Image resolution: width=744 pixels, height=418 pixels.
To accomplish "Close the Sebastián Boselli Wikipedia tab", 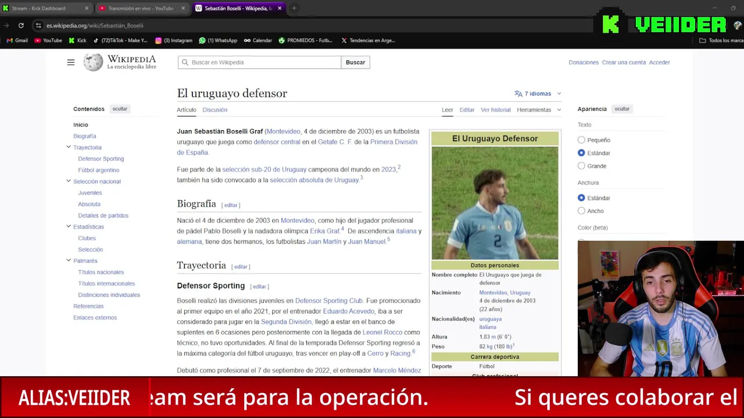I will (x=280, y=8).
